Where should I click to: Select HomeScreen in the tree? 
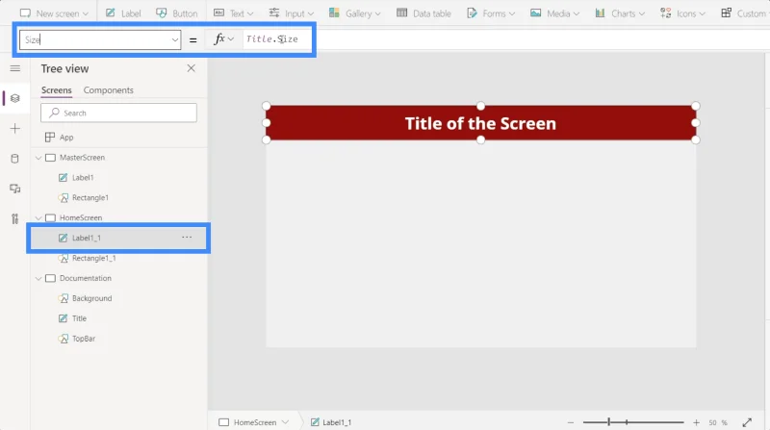81,218
